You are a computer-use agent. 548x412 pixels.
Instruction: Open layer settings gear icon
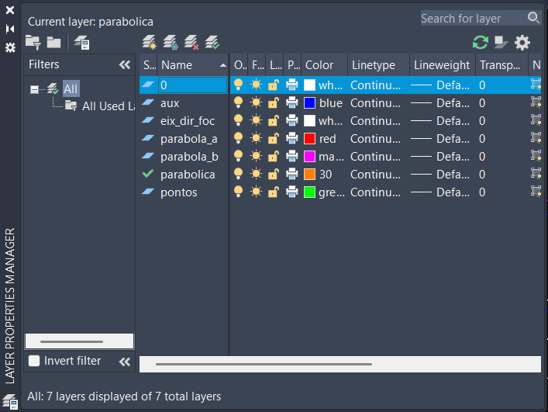[x=523, y=43]
